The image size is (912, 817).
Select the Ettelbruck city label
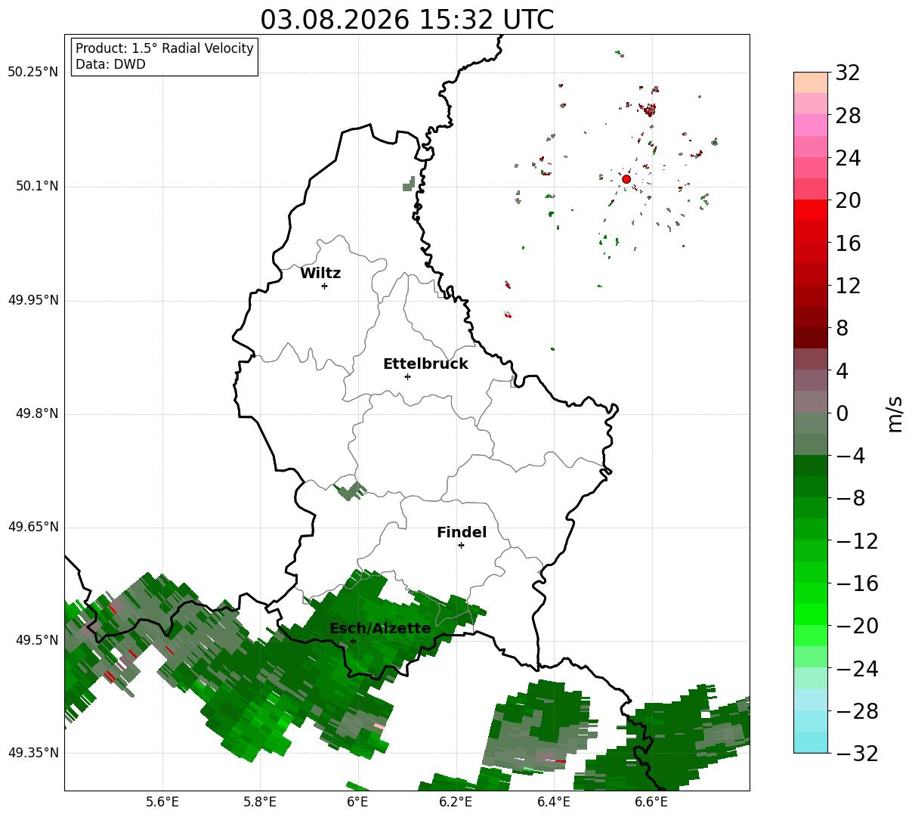[x=425, y=364]
